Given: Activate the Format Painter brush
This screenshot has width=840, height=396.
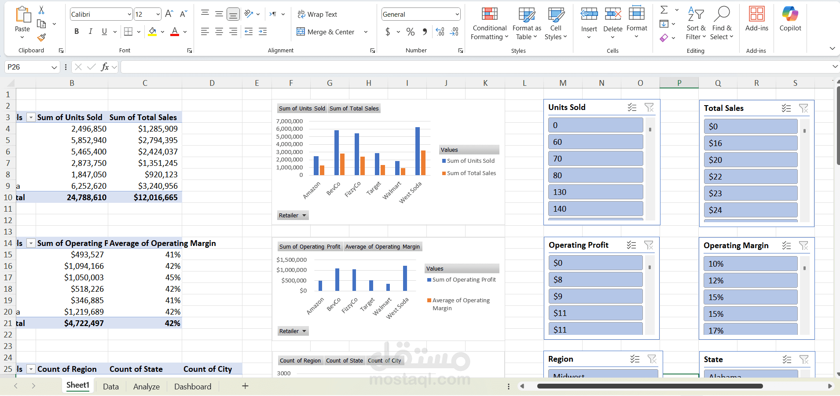Looking at the screenshot, I should [42, 38].
